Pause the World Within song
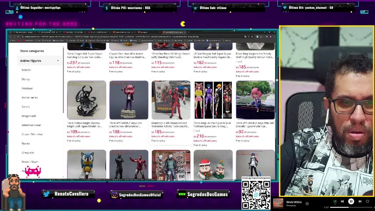Viewport: 375px width, 211px height. coord(351,202)
